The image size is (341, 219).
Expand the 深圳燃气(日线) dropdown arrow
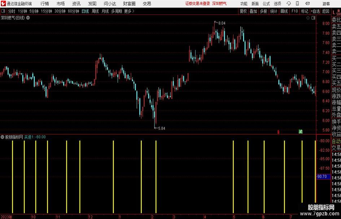[x=28, y=18]
